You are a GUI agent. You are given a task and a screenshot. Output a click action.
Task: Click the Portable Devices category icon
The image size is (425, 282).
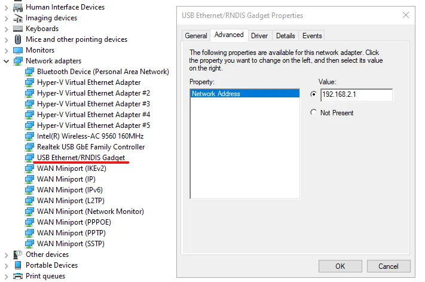pos(18,265)
